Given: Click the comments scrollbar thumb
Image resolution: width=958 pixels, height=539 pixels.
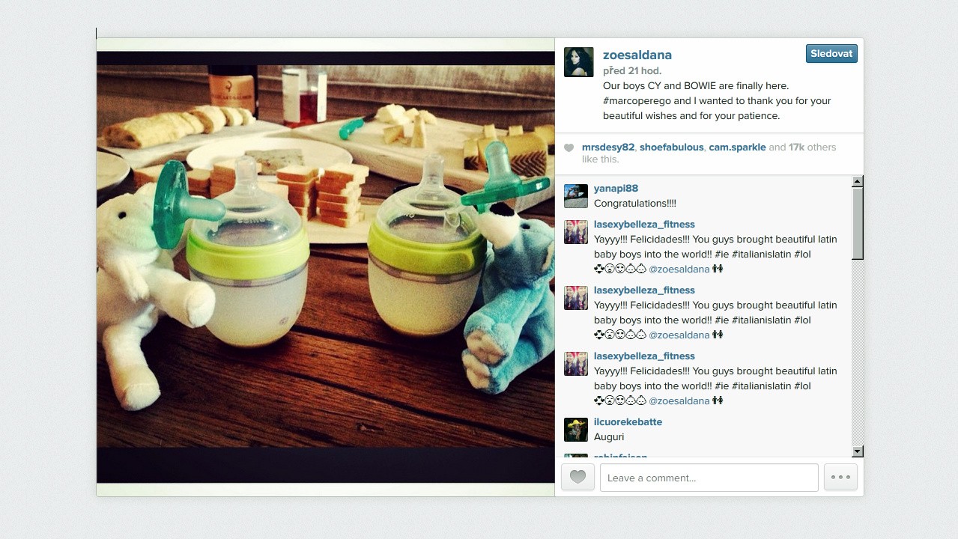Looking at the screenshot, I should click(858, 223).
